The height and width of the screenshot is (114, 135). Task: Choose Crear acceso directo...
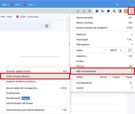click(35, 76)
